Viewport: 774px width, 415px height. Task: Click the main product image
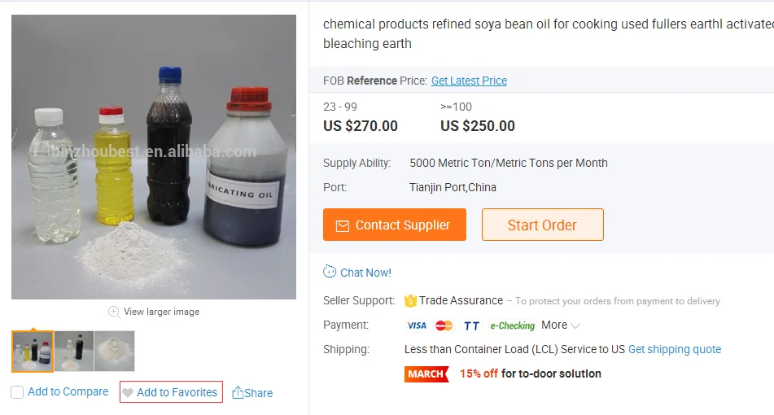pos(154,157)
